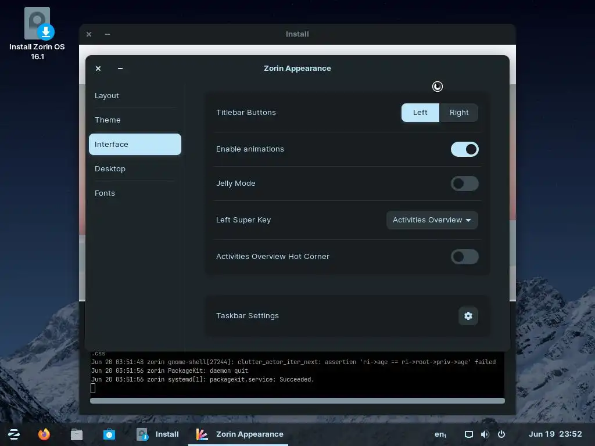Toggle the Enable animations switch
Viewport: 595px width, 446px height.
pyautogui.click(x=464, y=149)
